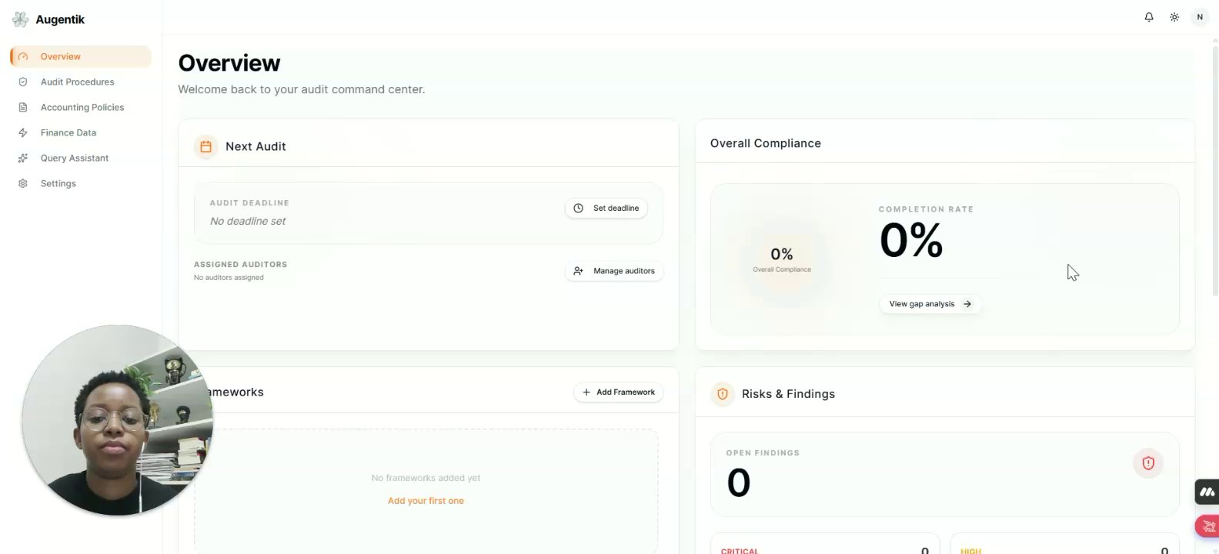
Task: Open the dark floating widget icon
Action: point(1207,492)
